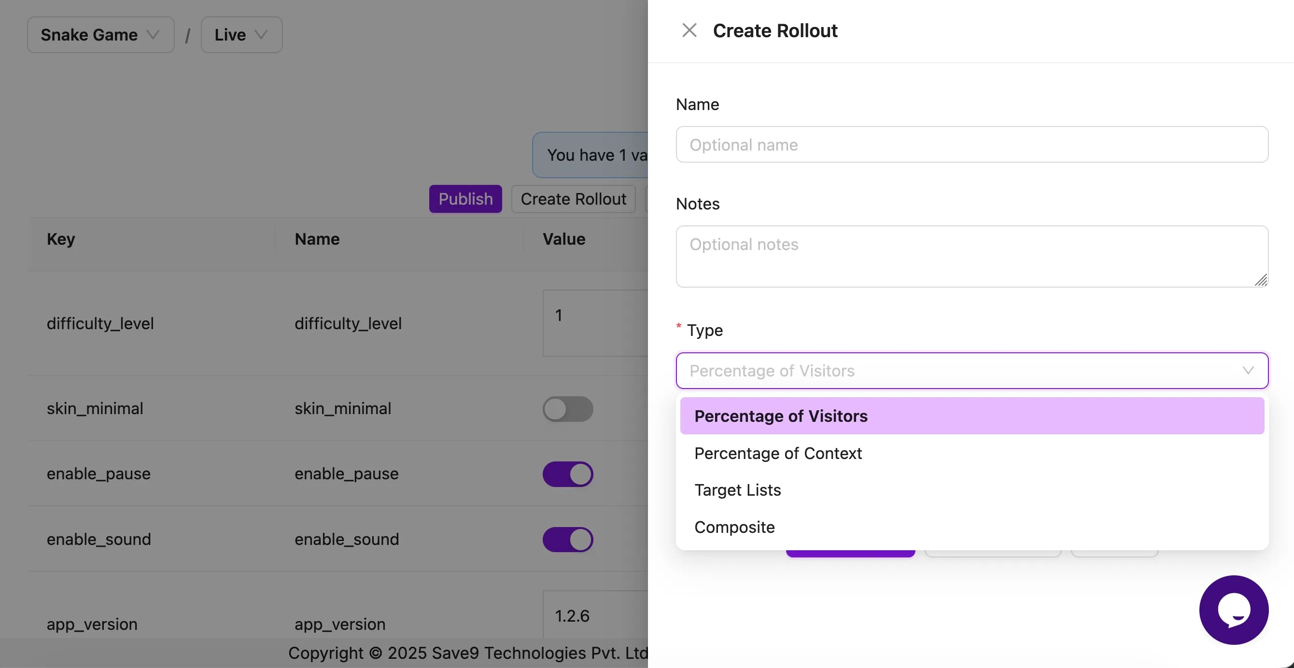Click the Copyright 2025 Save9 Technologies footer text
The height and width of the screenshot is (668, 1294).
click(x=468, y=653)
